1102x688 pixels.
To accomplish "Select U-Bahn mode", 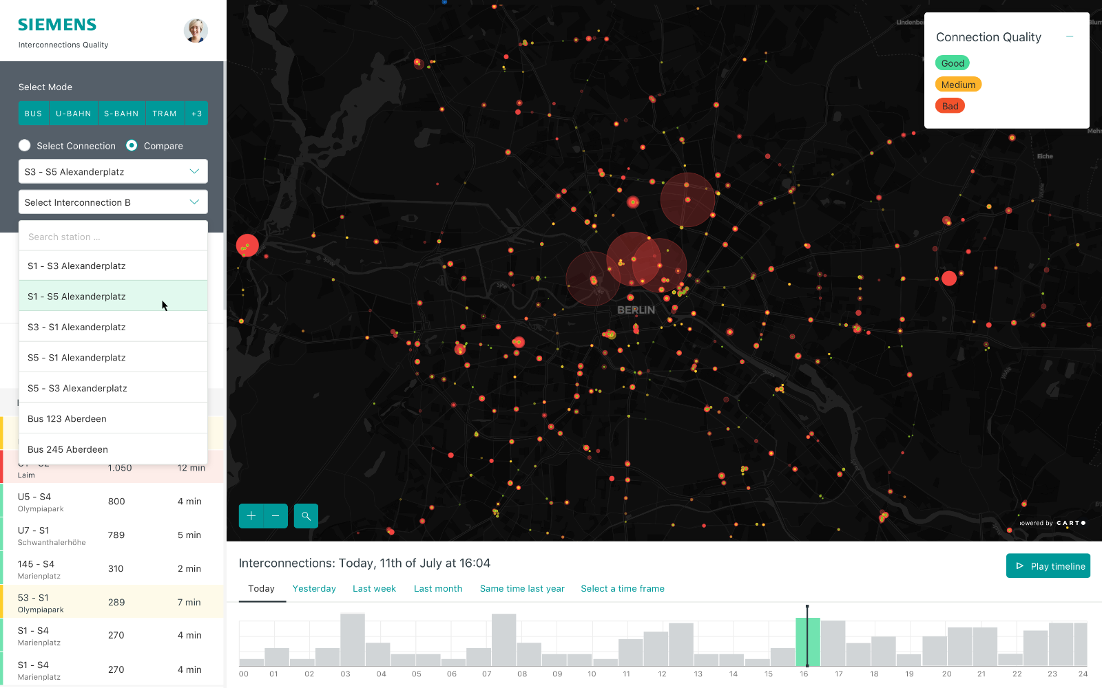I will pos(73,114).
